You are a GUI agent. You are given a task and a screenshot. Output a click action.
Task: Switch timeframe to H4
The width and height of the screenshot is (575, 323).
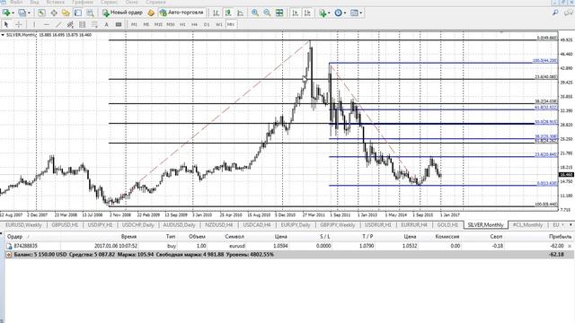tap(194, 24)
